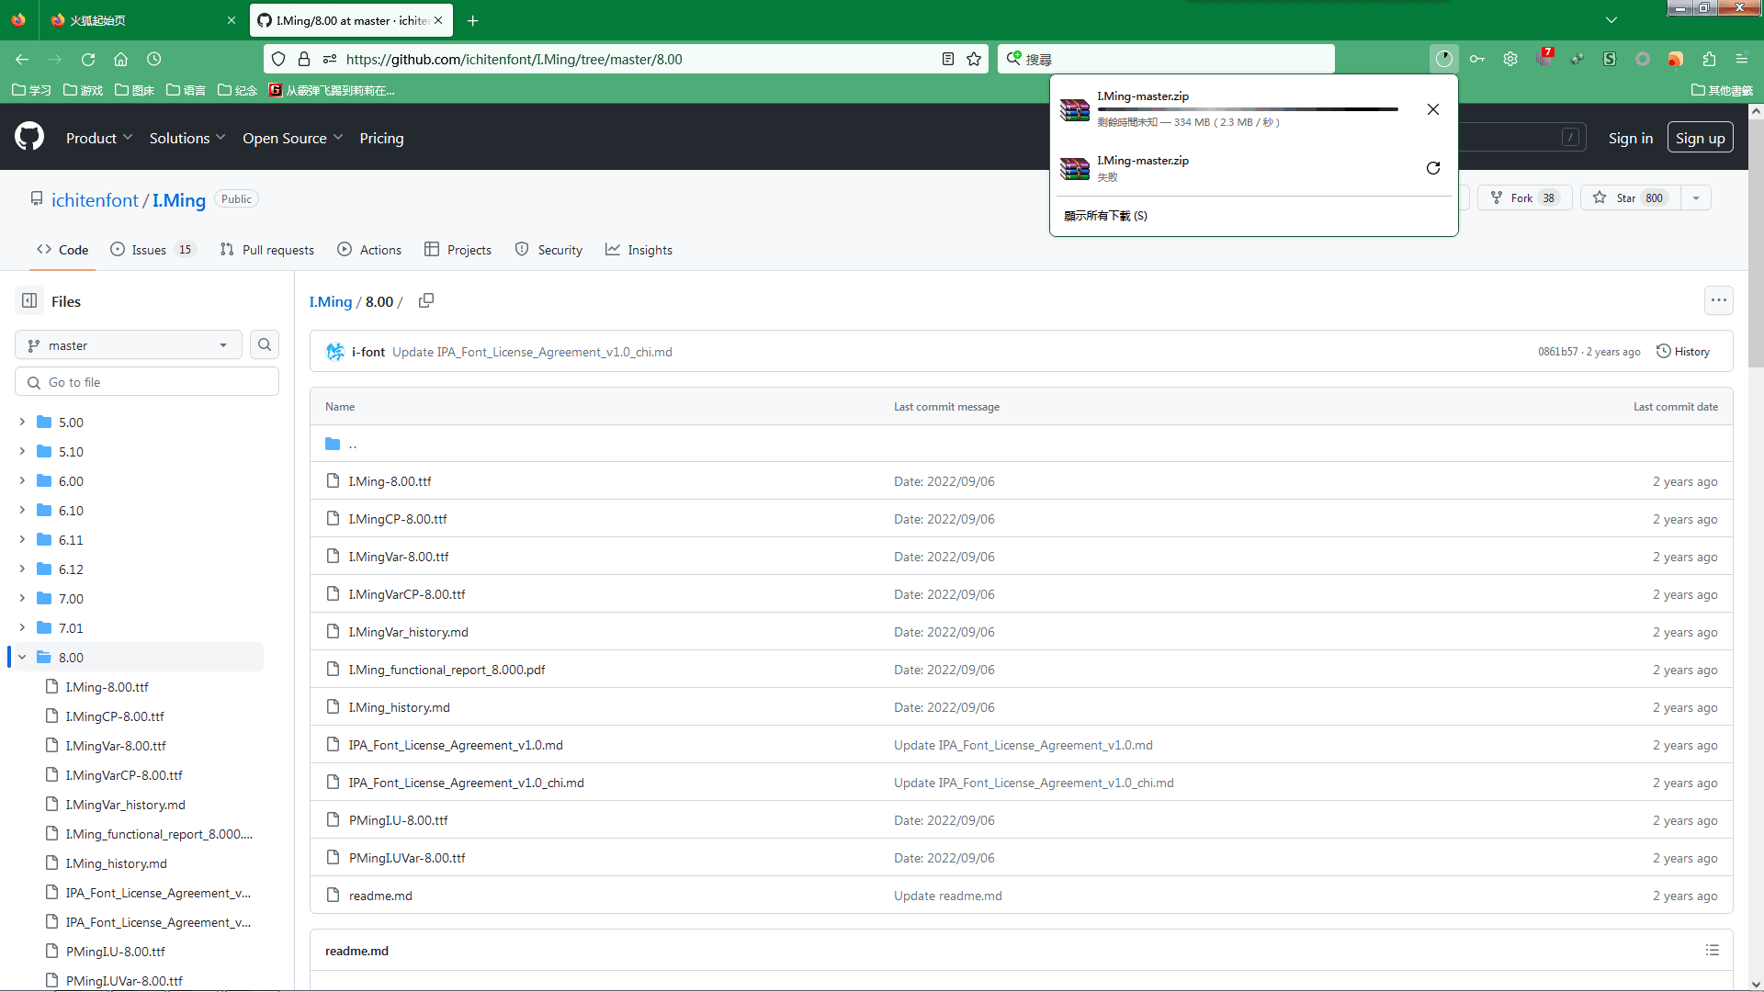
Task: Bookmark this page with the star icon
Action: pyautogui.click(x=974, y=59)
